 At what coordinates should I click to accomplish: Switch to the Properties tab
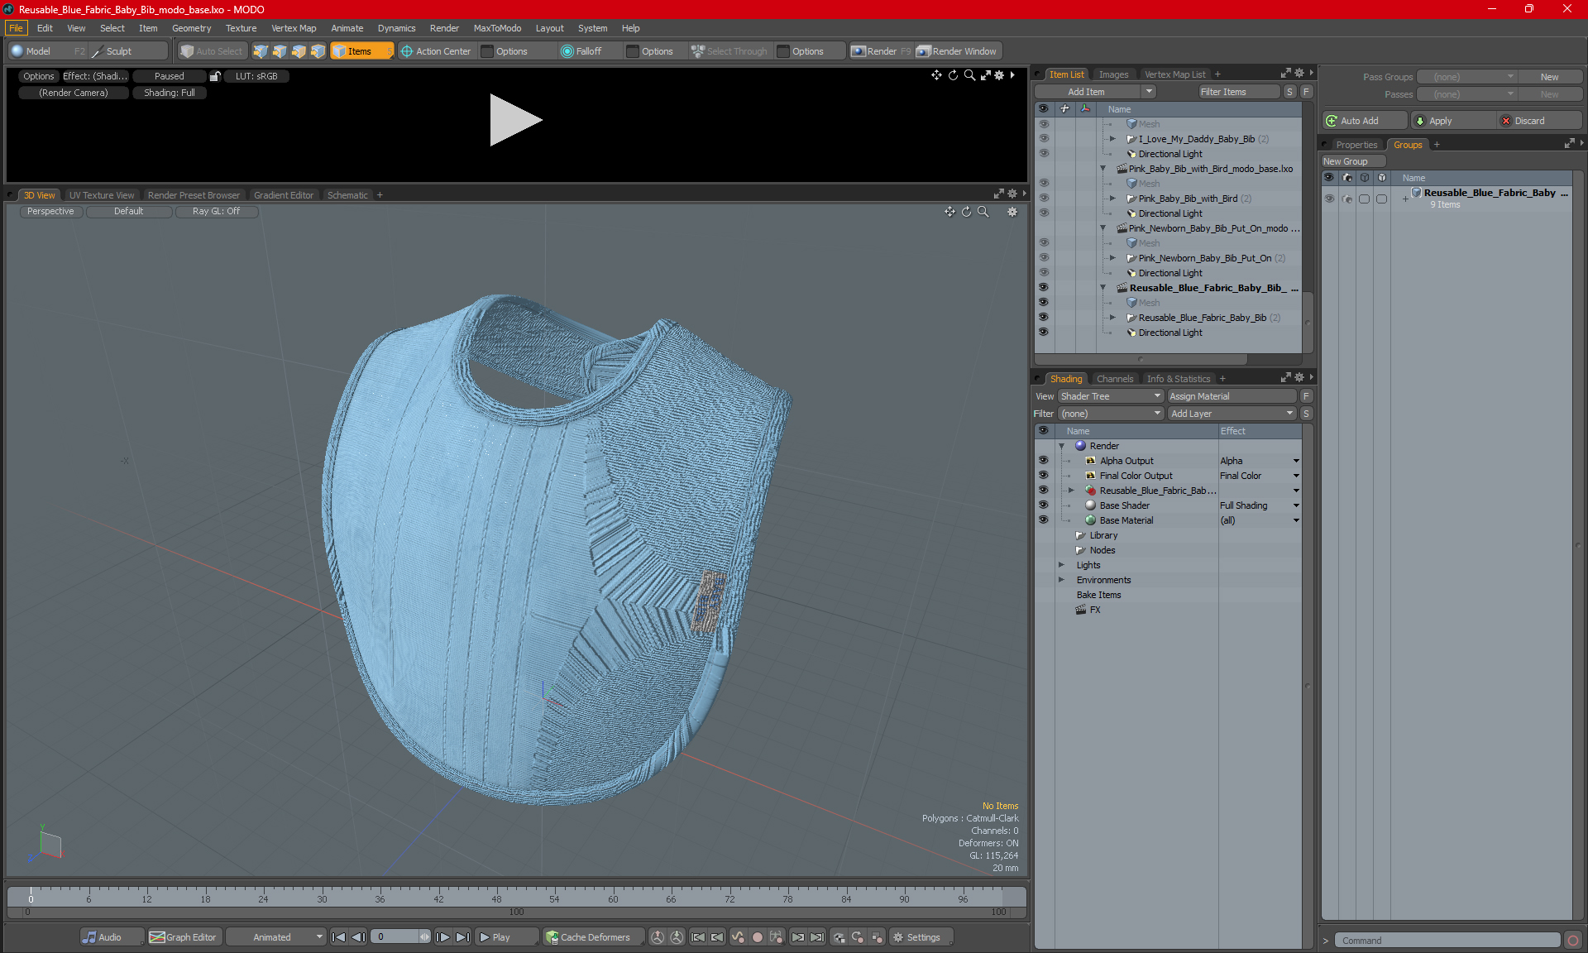[1356, 145]
